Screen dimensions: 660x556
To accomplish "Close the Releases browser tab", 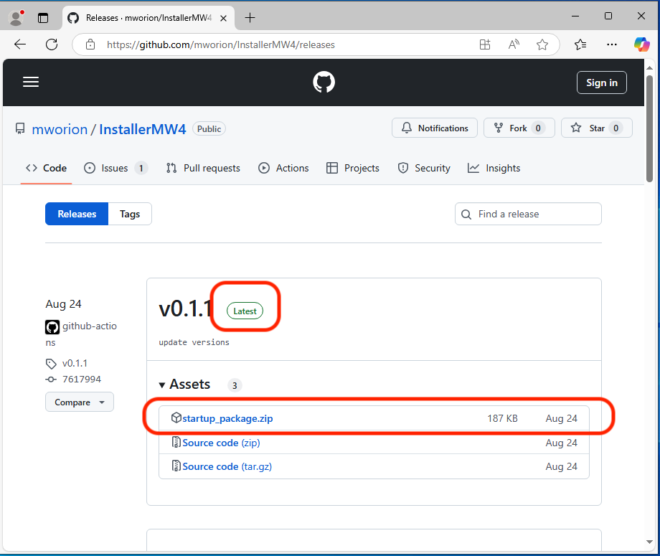I will pyautogui.click(x=224, y=18).
